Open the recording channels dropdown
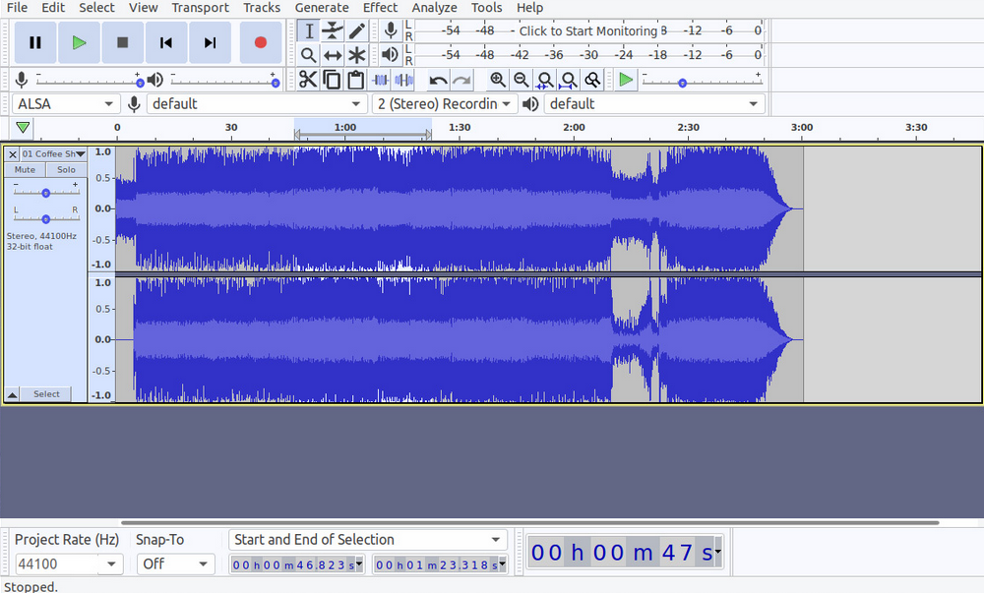The image size is (984, 593). pyautogui.click(x=444, y=103)
